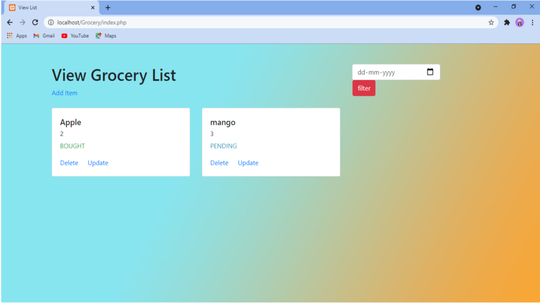Image resolution: width=540 pixels, height=303 pixels.
Task: Delete the Apple grocery item
Action: coord(69,163)
